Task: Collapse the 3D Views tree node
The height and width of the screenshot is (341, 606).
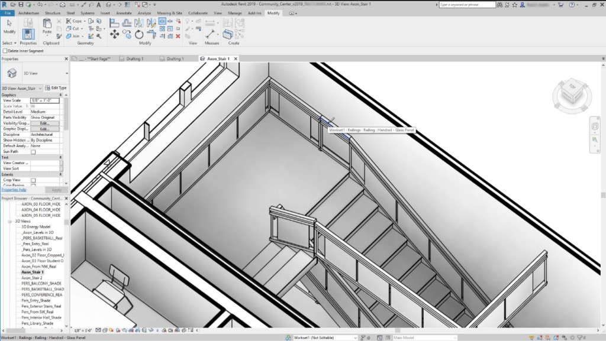Action: click(10, 221)
